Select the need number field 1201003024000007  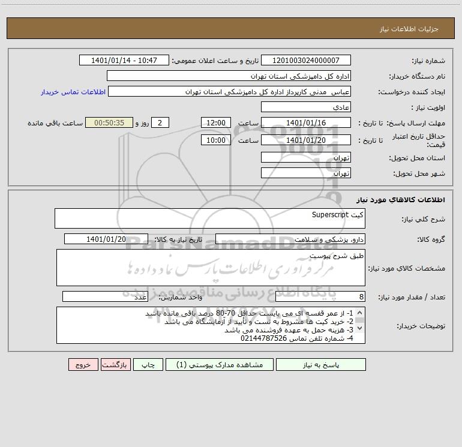[306, 60]
